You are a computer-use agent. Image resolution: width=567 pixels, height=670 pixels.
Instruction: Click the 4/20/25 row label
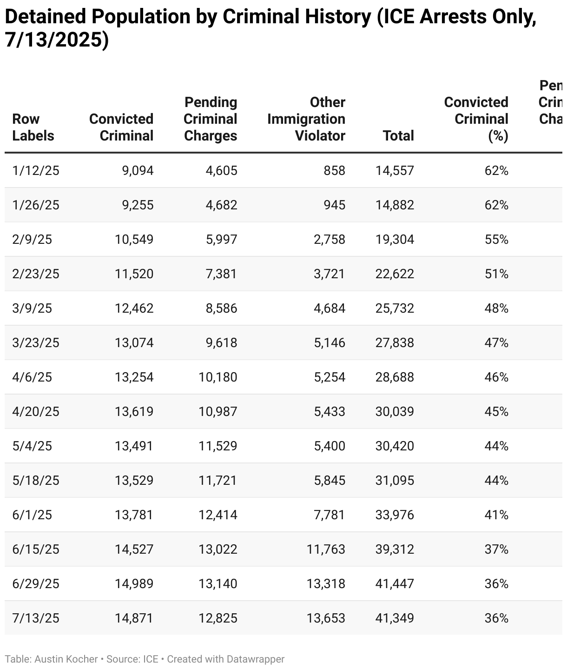coord(36,412)
